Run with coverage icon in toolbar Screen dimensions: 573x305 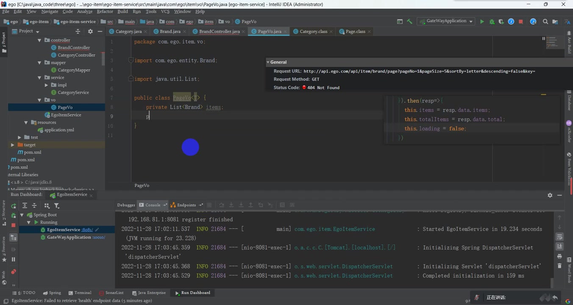coord(501,22)
